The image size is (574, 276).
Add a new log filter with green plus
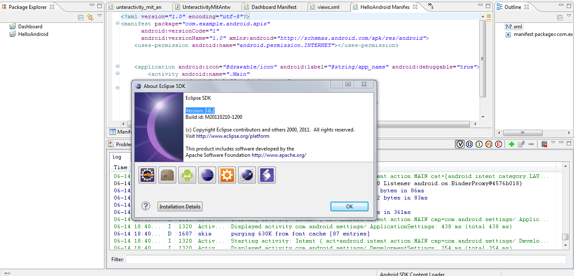click(512, 144)
